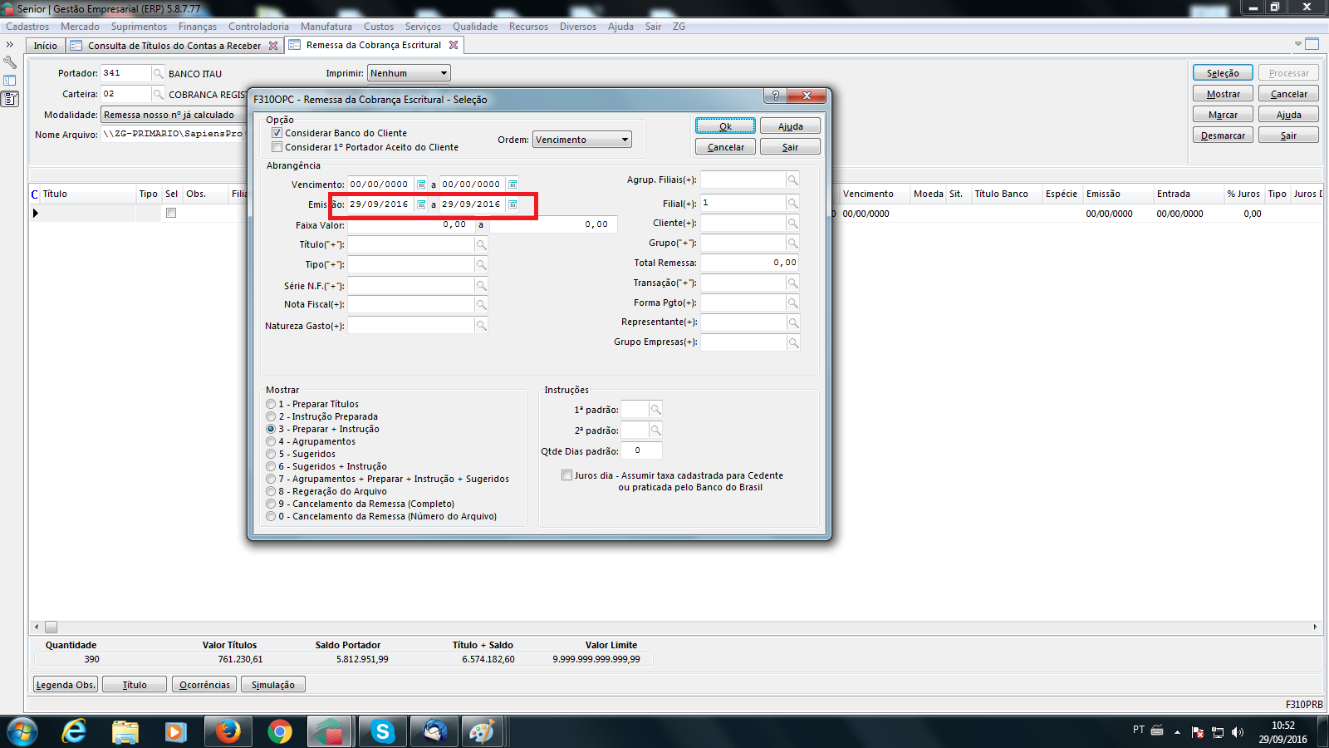Switch to Consulta de Títulos do Contas a Receber tab
Screen dimensions: 1329x748
174,46
